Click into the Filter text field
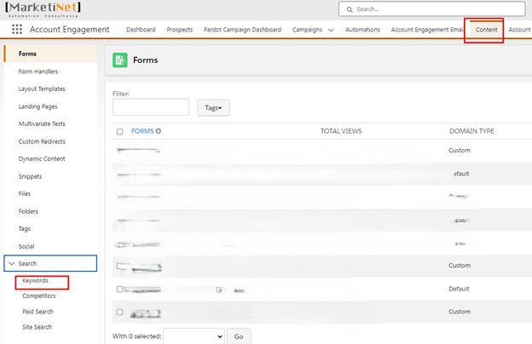This screenshot has height=344, width=532. (x=151, y=107)
